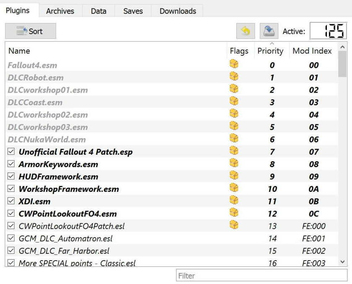Click archive flag icon for DLCworkshop01.esm
The image size is (352, 284).
click(x=234, y=89)
